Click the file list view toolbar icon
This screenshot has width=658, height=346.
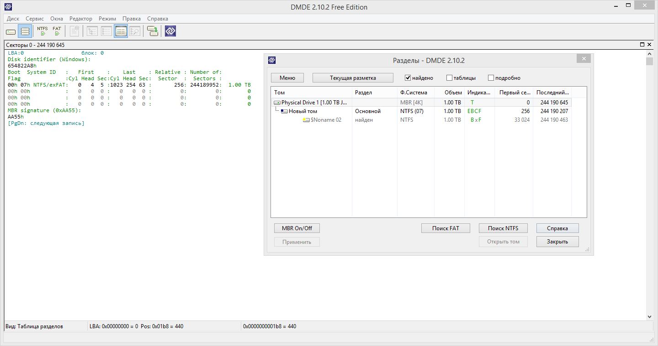tap(106, 31)
